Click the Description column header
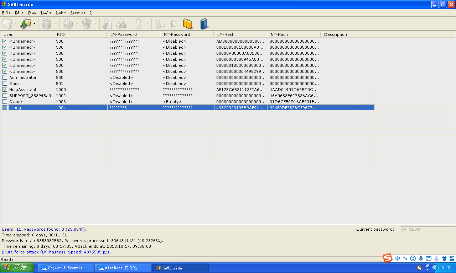456x273 pixels. (347, 34)
